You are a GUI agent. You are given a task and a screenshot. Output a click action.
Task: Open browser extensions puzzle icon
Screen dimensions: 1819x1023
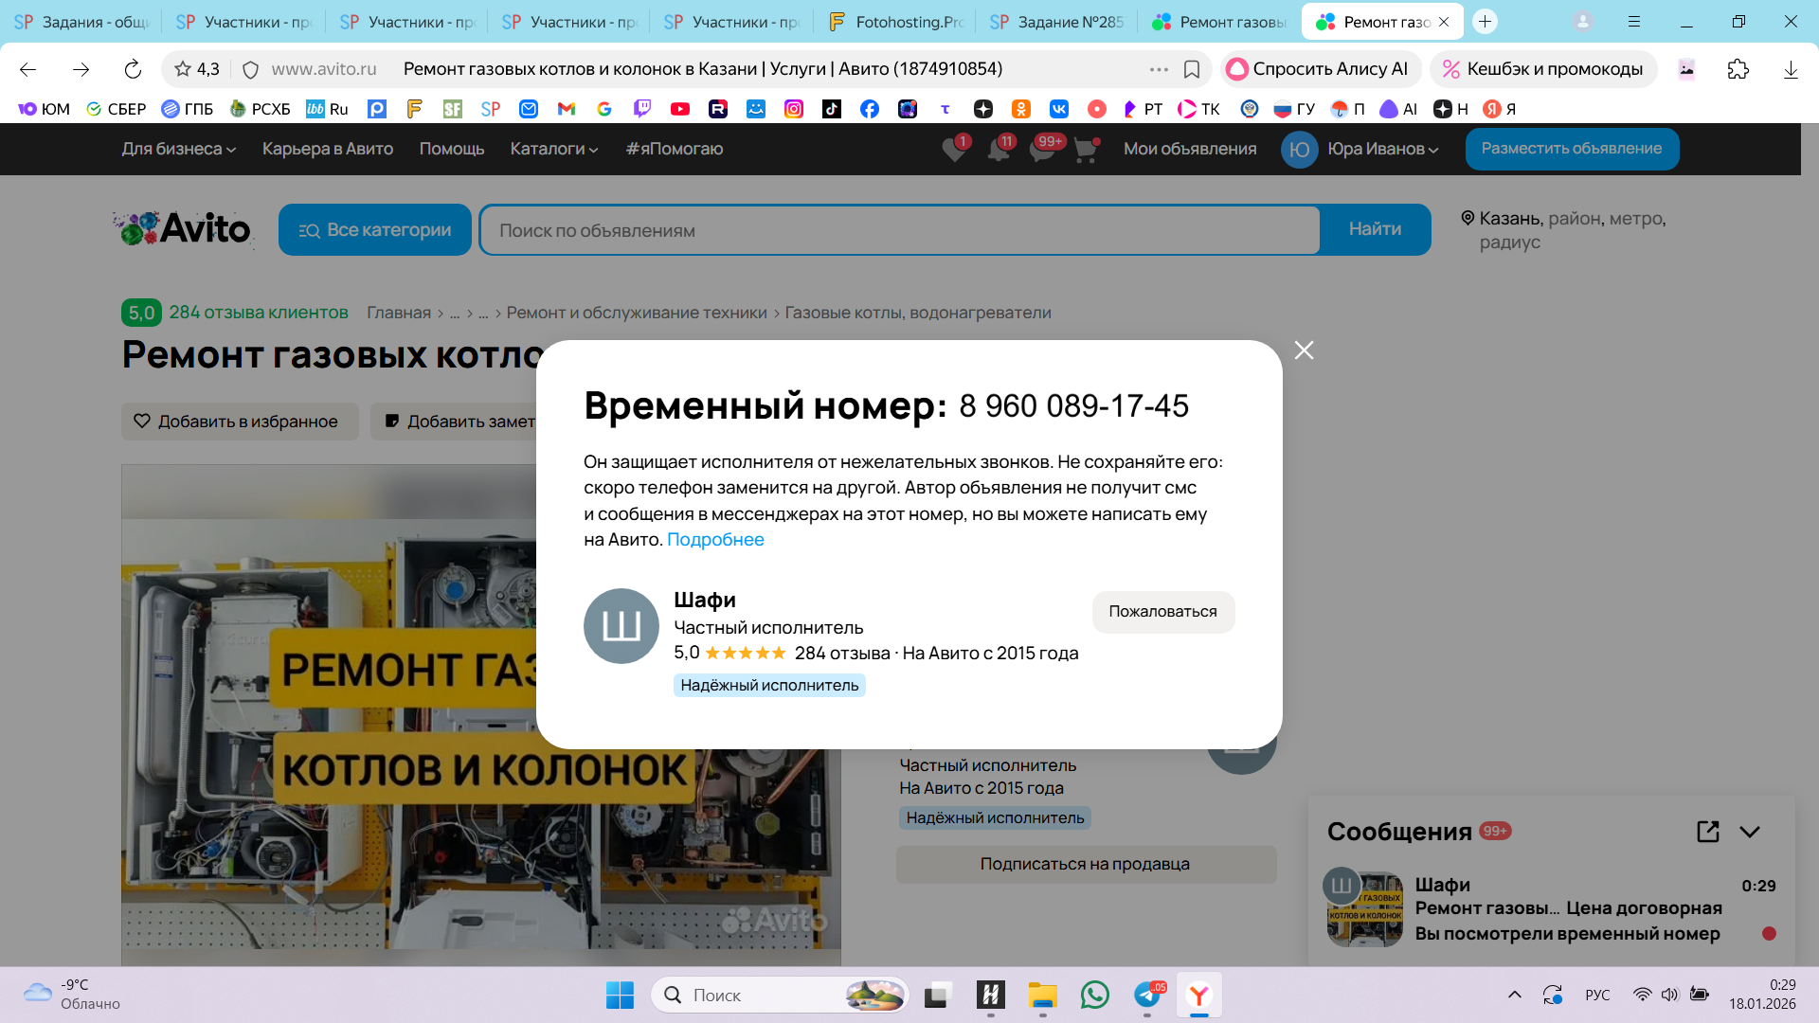click(x=1738, y=69)
